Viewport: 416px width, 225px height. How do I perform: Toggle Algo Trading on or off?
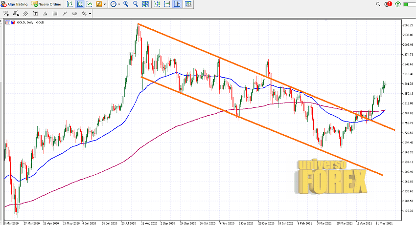[x=14, y=4]
